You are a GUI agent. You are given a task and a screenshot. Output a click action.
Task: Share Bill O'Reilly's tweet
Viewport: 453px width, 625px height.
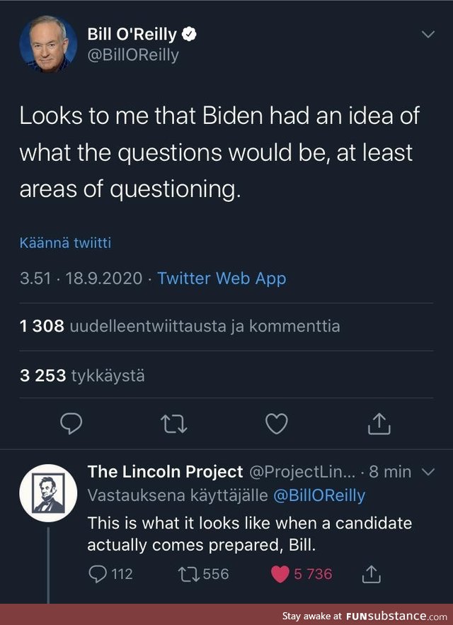click(x=379, y=423)
